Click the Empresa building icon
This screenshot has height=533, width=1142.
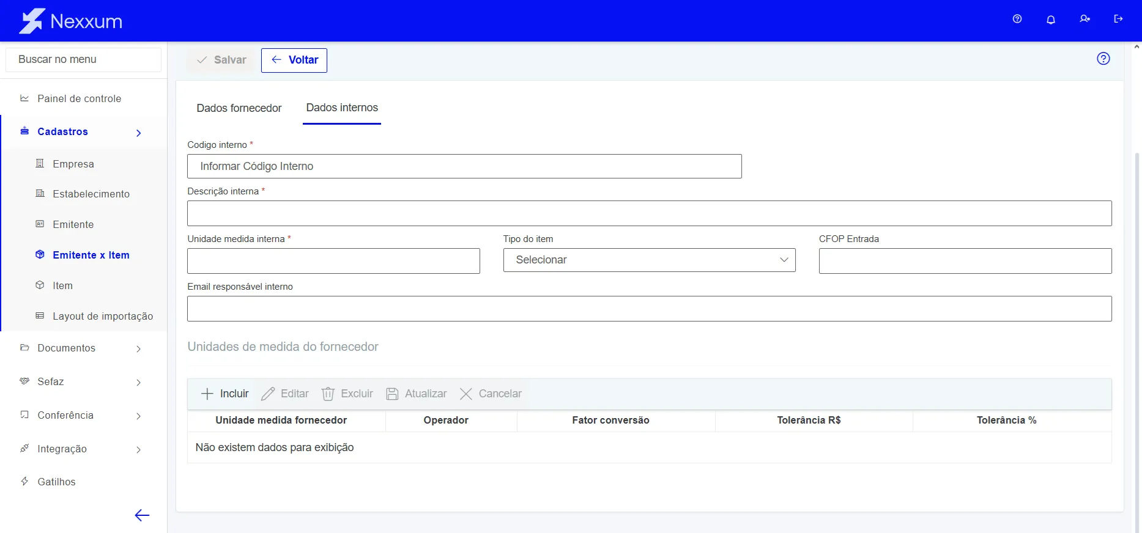pyautogui.click(x=40, y=163)
